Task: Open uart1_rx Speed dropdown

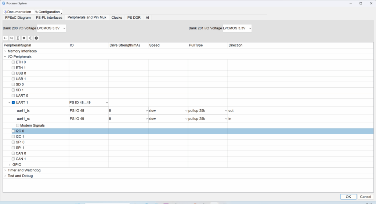Action: [x=168, y=119]
